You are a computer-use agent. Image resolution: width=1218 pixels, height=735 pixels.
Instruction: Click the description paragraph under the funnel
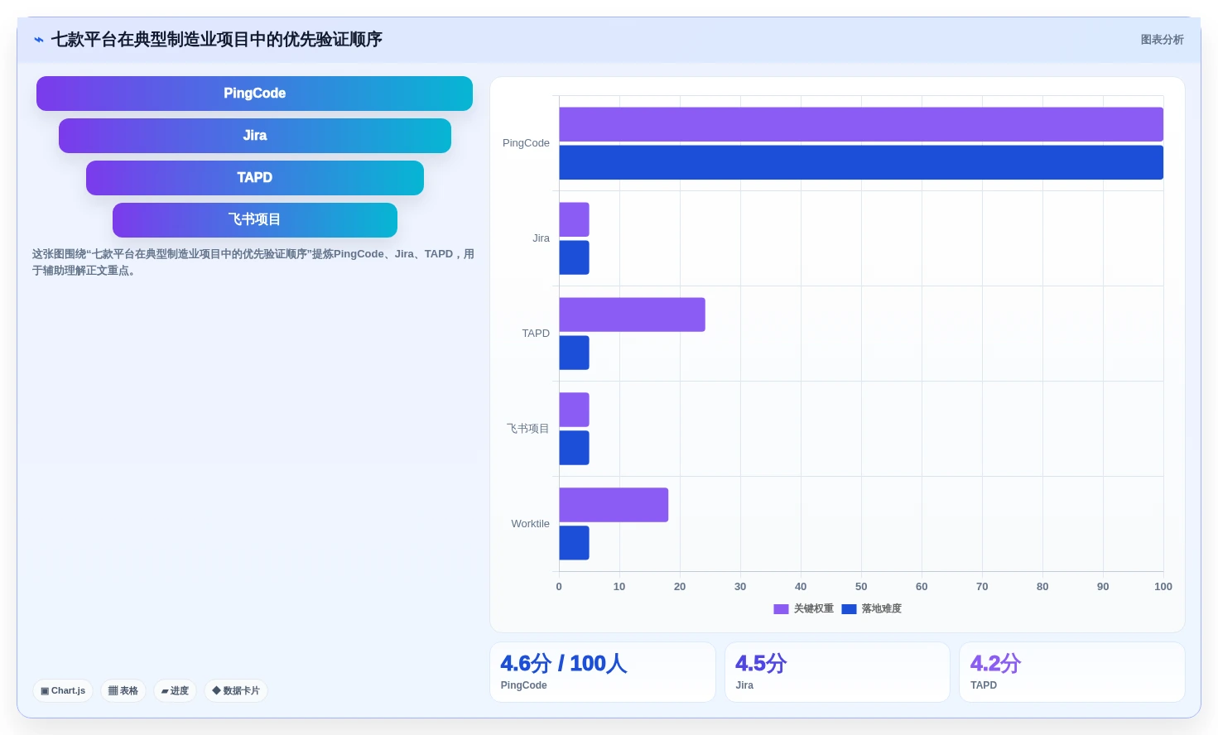click(253, 262)
